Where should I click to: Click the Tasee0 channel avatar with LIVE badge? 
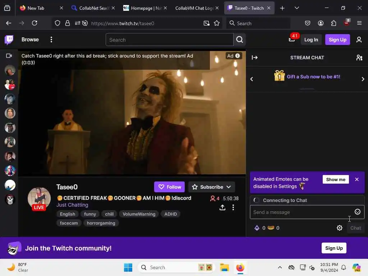click(x=39, y=199)
